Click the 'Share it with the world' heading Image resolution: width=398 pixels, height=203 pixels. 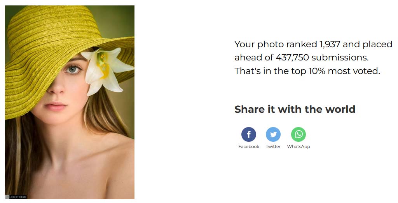point(295,109)
